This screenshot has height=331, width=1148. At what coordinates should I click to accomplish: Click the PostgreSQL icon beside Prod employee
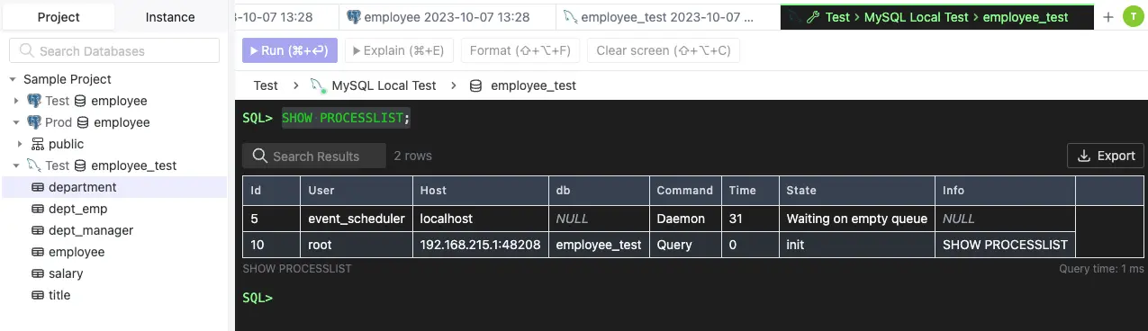[x=34, y=122]
